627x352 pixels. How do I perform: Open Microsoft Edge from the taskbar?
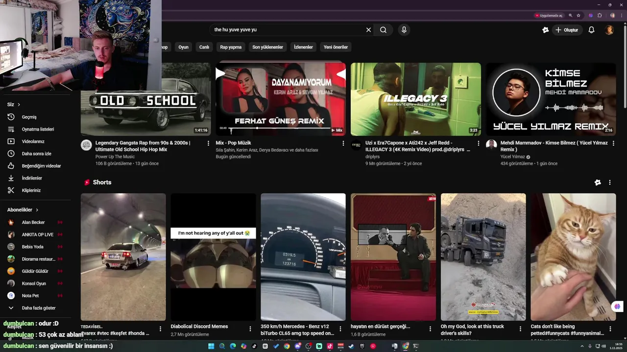(233, 346)
